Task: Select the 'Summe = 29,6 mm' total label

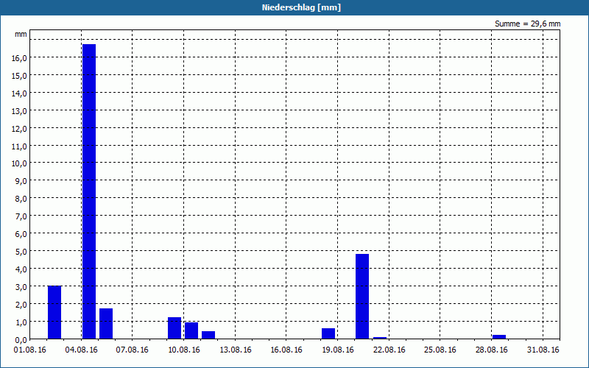Action: tap(527, 24)
